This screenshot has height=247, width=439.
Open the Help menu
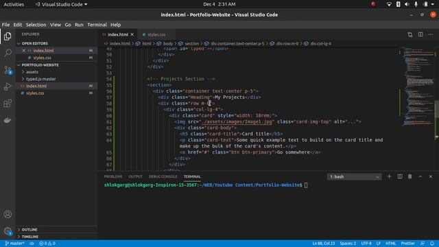click(115, 25)
